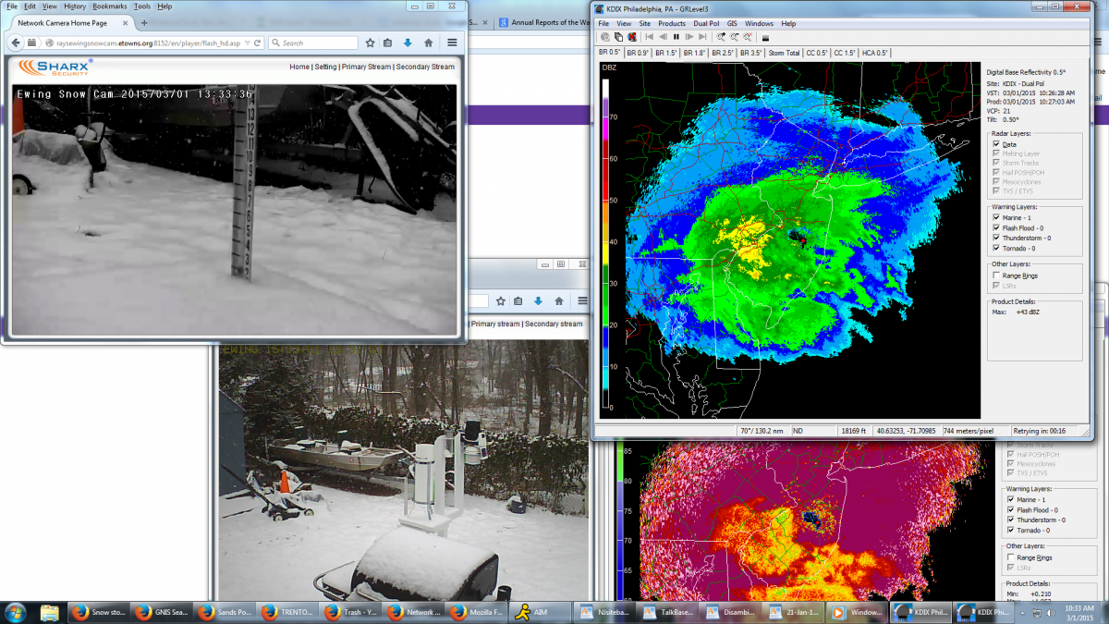1109x624 pixels.
Task: Select the CC 0.5° product tab
Action: [x=817, y=53]
